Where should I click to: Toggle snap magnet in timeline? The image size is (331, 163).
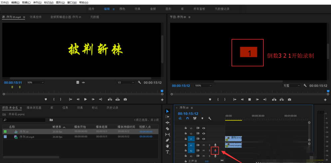click(x=187, y=119)
